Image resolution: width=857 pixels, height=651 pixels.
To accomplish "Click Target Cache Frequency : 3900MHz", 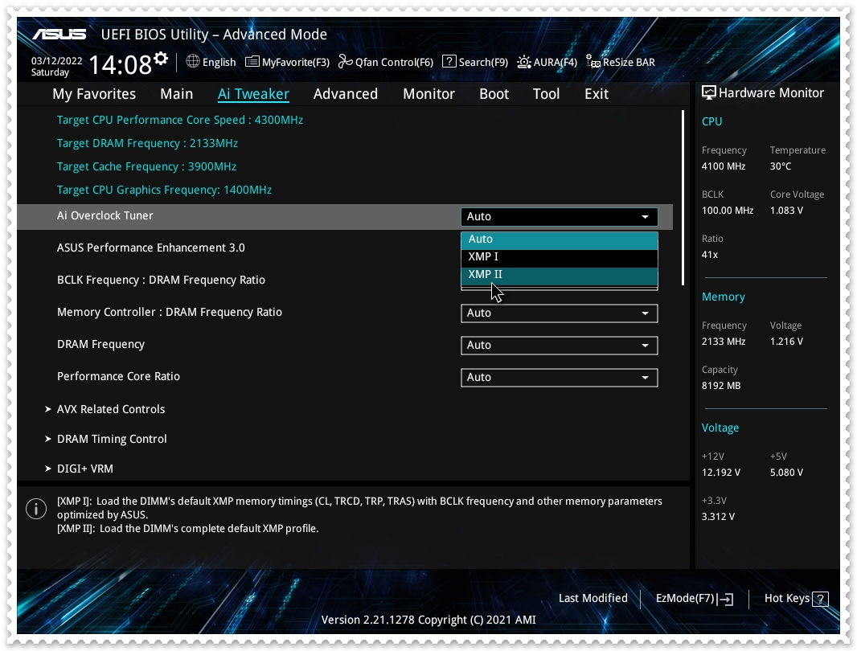I will pyautogui.click(x=146, y=166).
